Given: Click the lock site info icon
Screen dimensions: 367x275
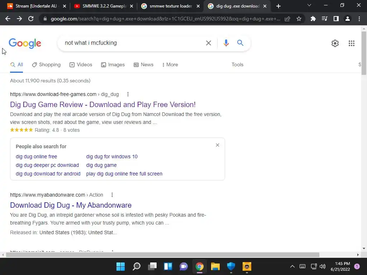Looking at the screenshot, I should point(45,19).
